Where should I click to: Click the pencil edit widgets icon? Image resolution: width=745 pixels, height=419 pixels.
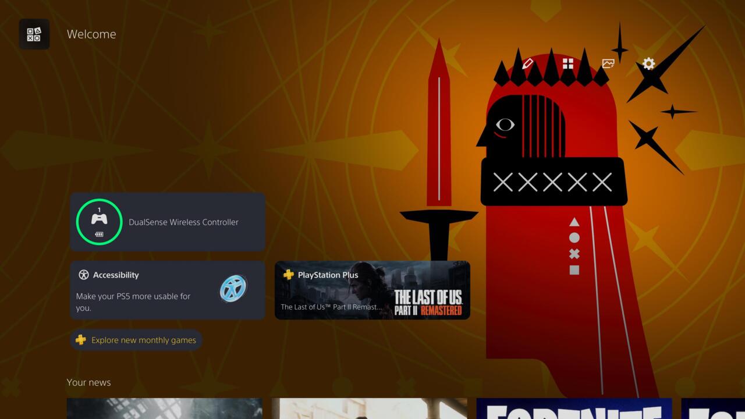point(528,63)
